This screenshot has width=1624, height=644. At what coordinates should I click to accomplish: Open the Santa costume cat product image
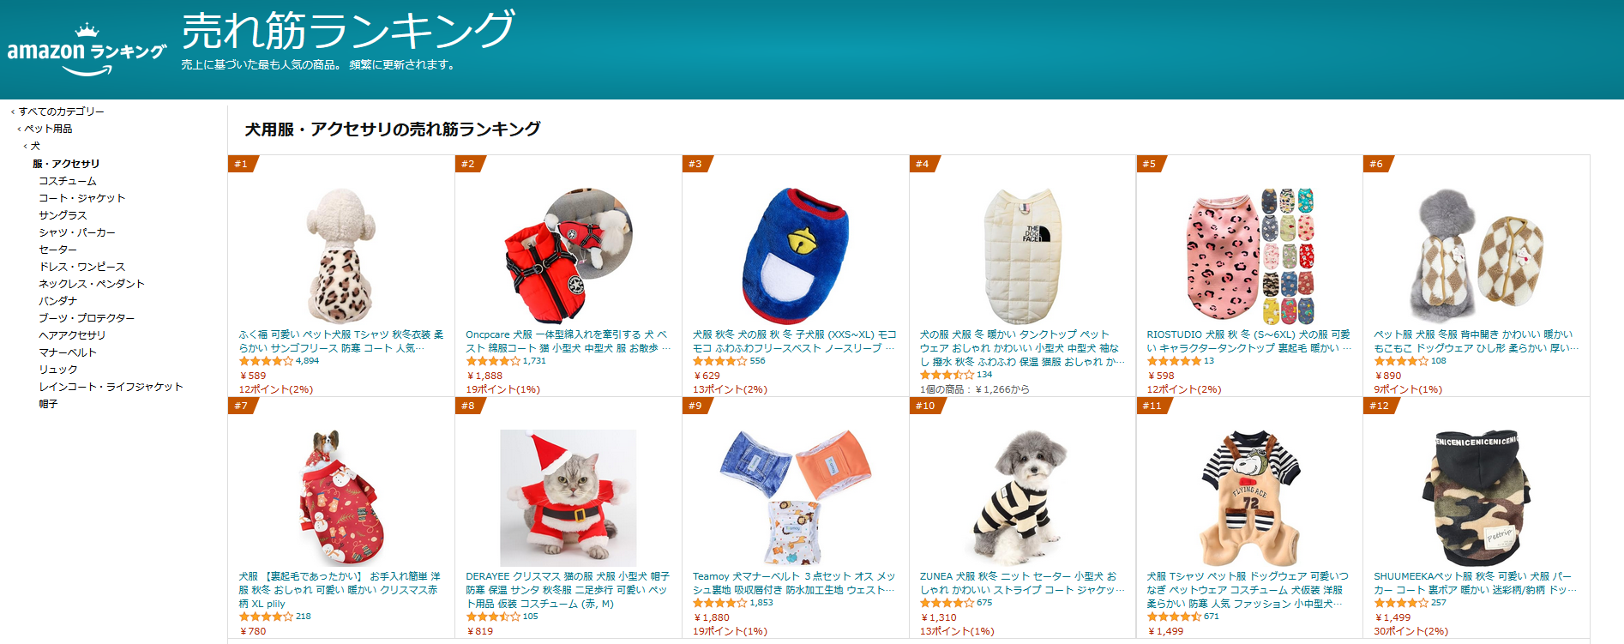pyautogui.click(x=568, y=497)
